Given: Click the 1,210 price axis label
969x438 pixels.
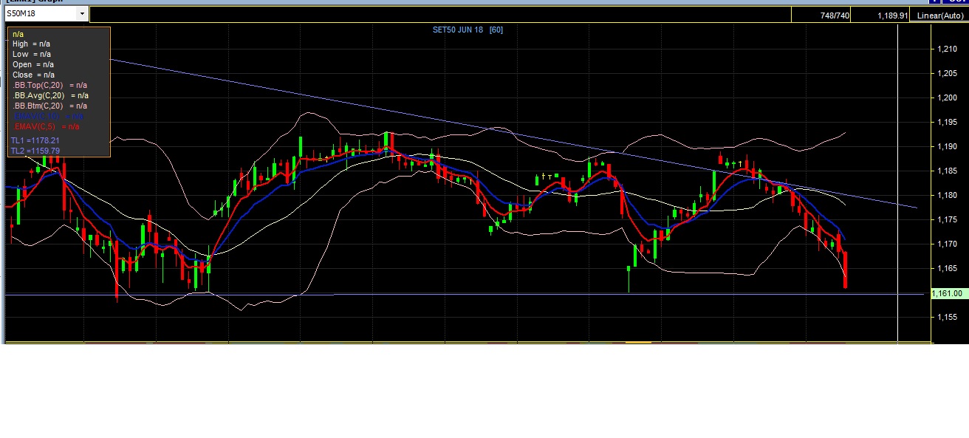Looking at the screenshot, I should pos(948,49).
